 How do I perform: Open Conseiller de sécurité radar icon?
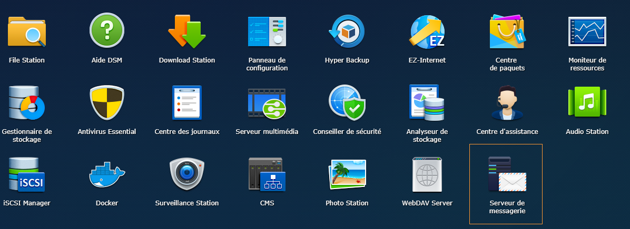click(x=347, y=102)
